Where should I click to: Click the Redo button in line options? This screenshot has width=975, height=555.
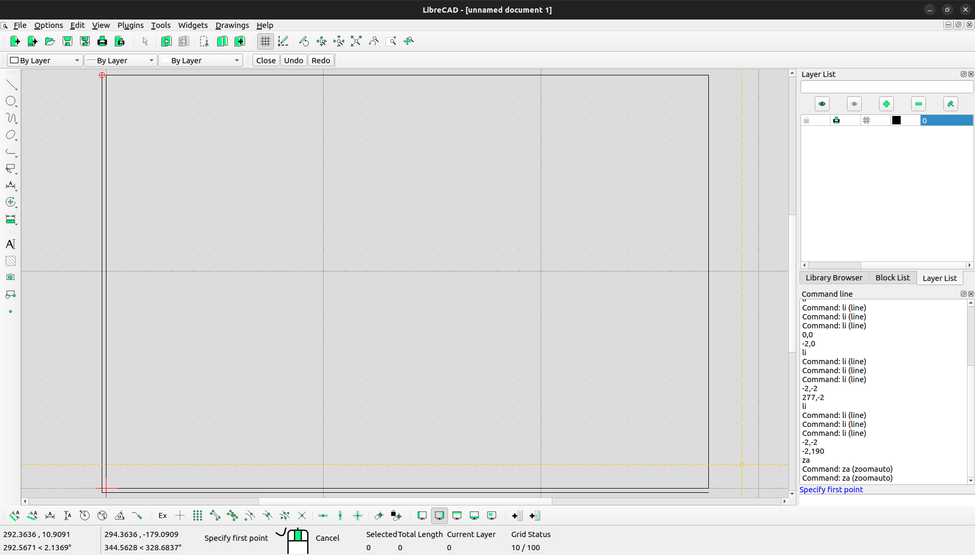[321, 61]
